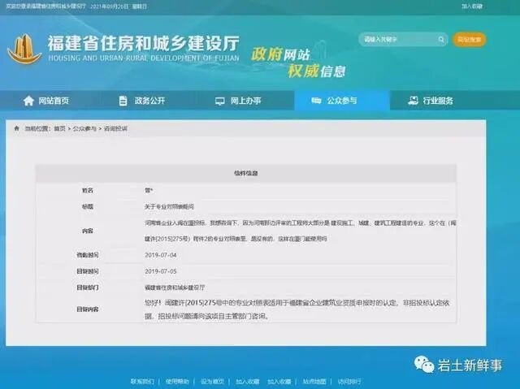Click the reply content starting with 您好
The image size is (520, 389).
coord(297,309)
